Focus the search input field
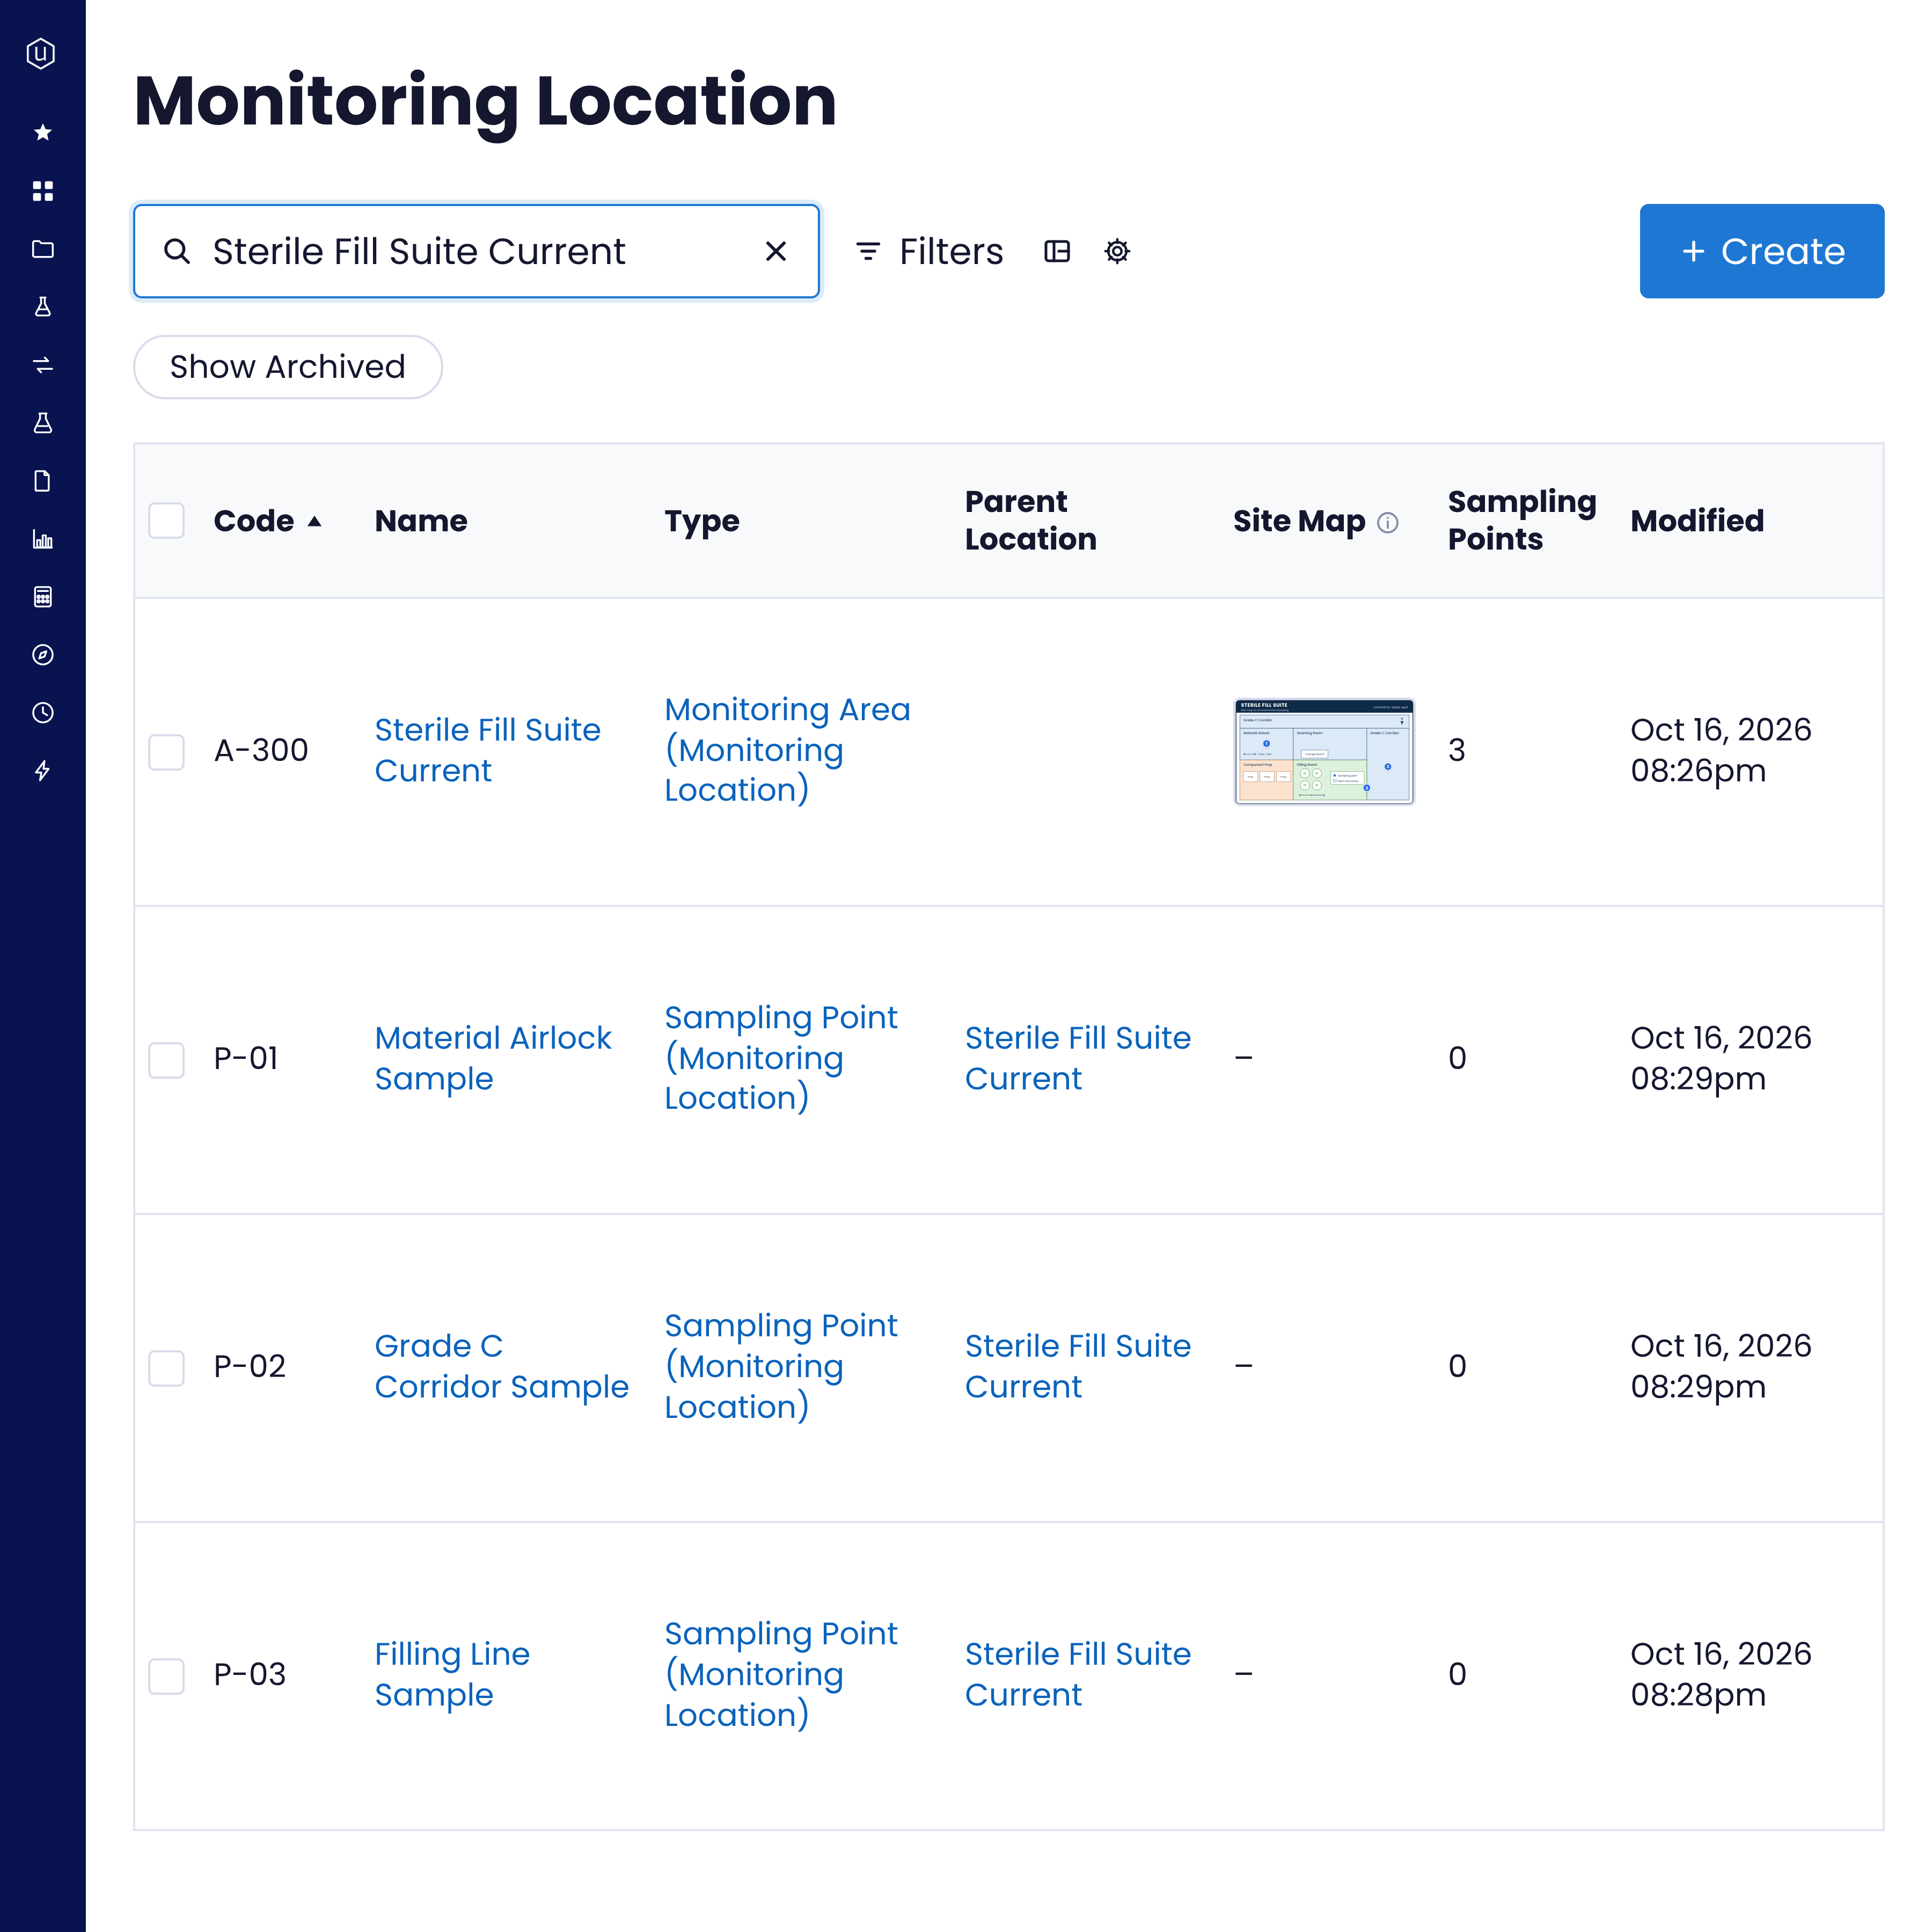The height and width of the screenshot is (1932, 1932). coord(476,251)
